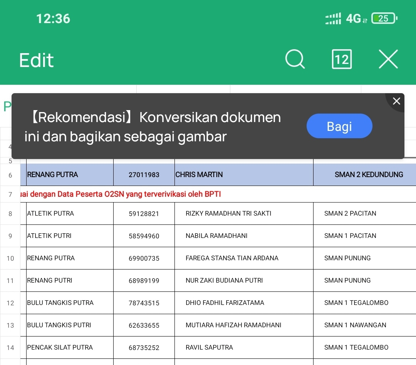The height and width of the screenshot is (365, 416).
Task: Select cell RENANG PUTRA in row 10
Action: point(70,258)
